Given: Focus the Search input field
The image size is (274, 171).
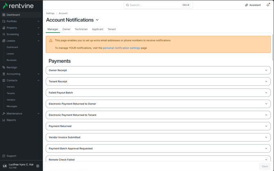Looking at the screenshot, I should pos(158,5).
